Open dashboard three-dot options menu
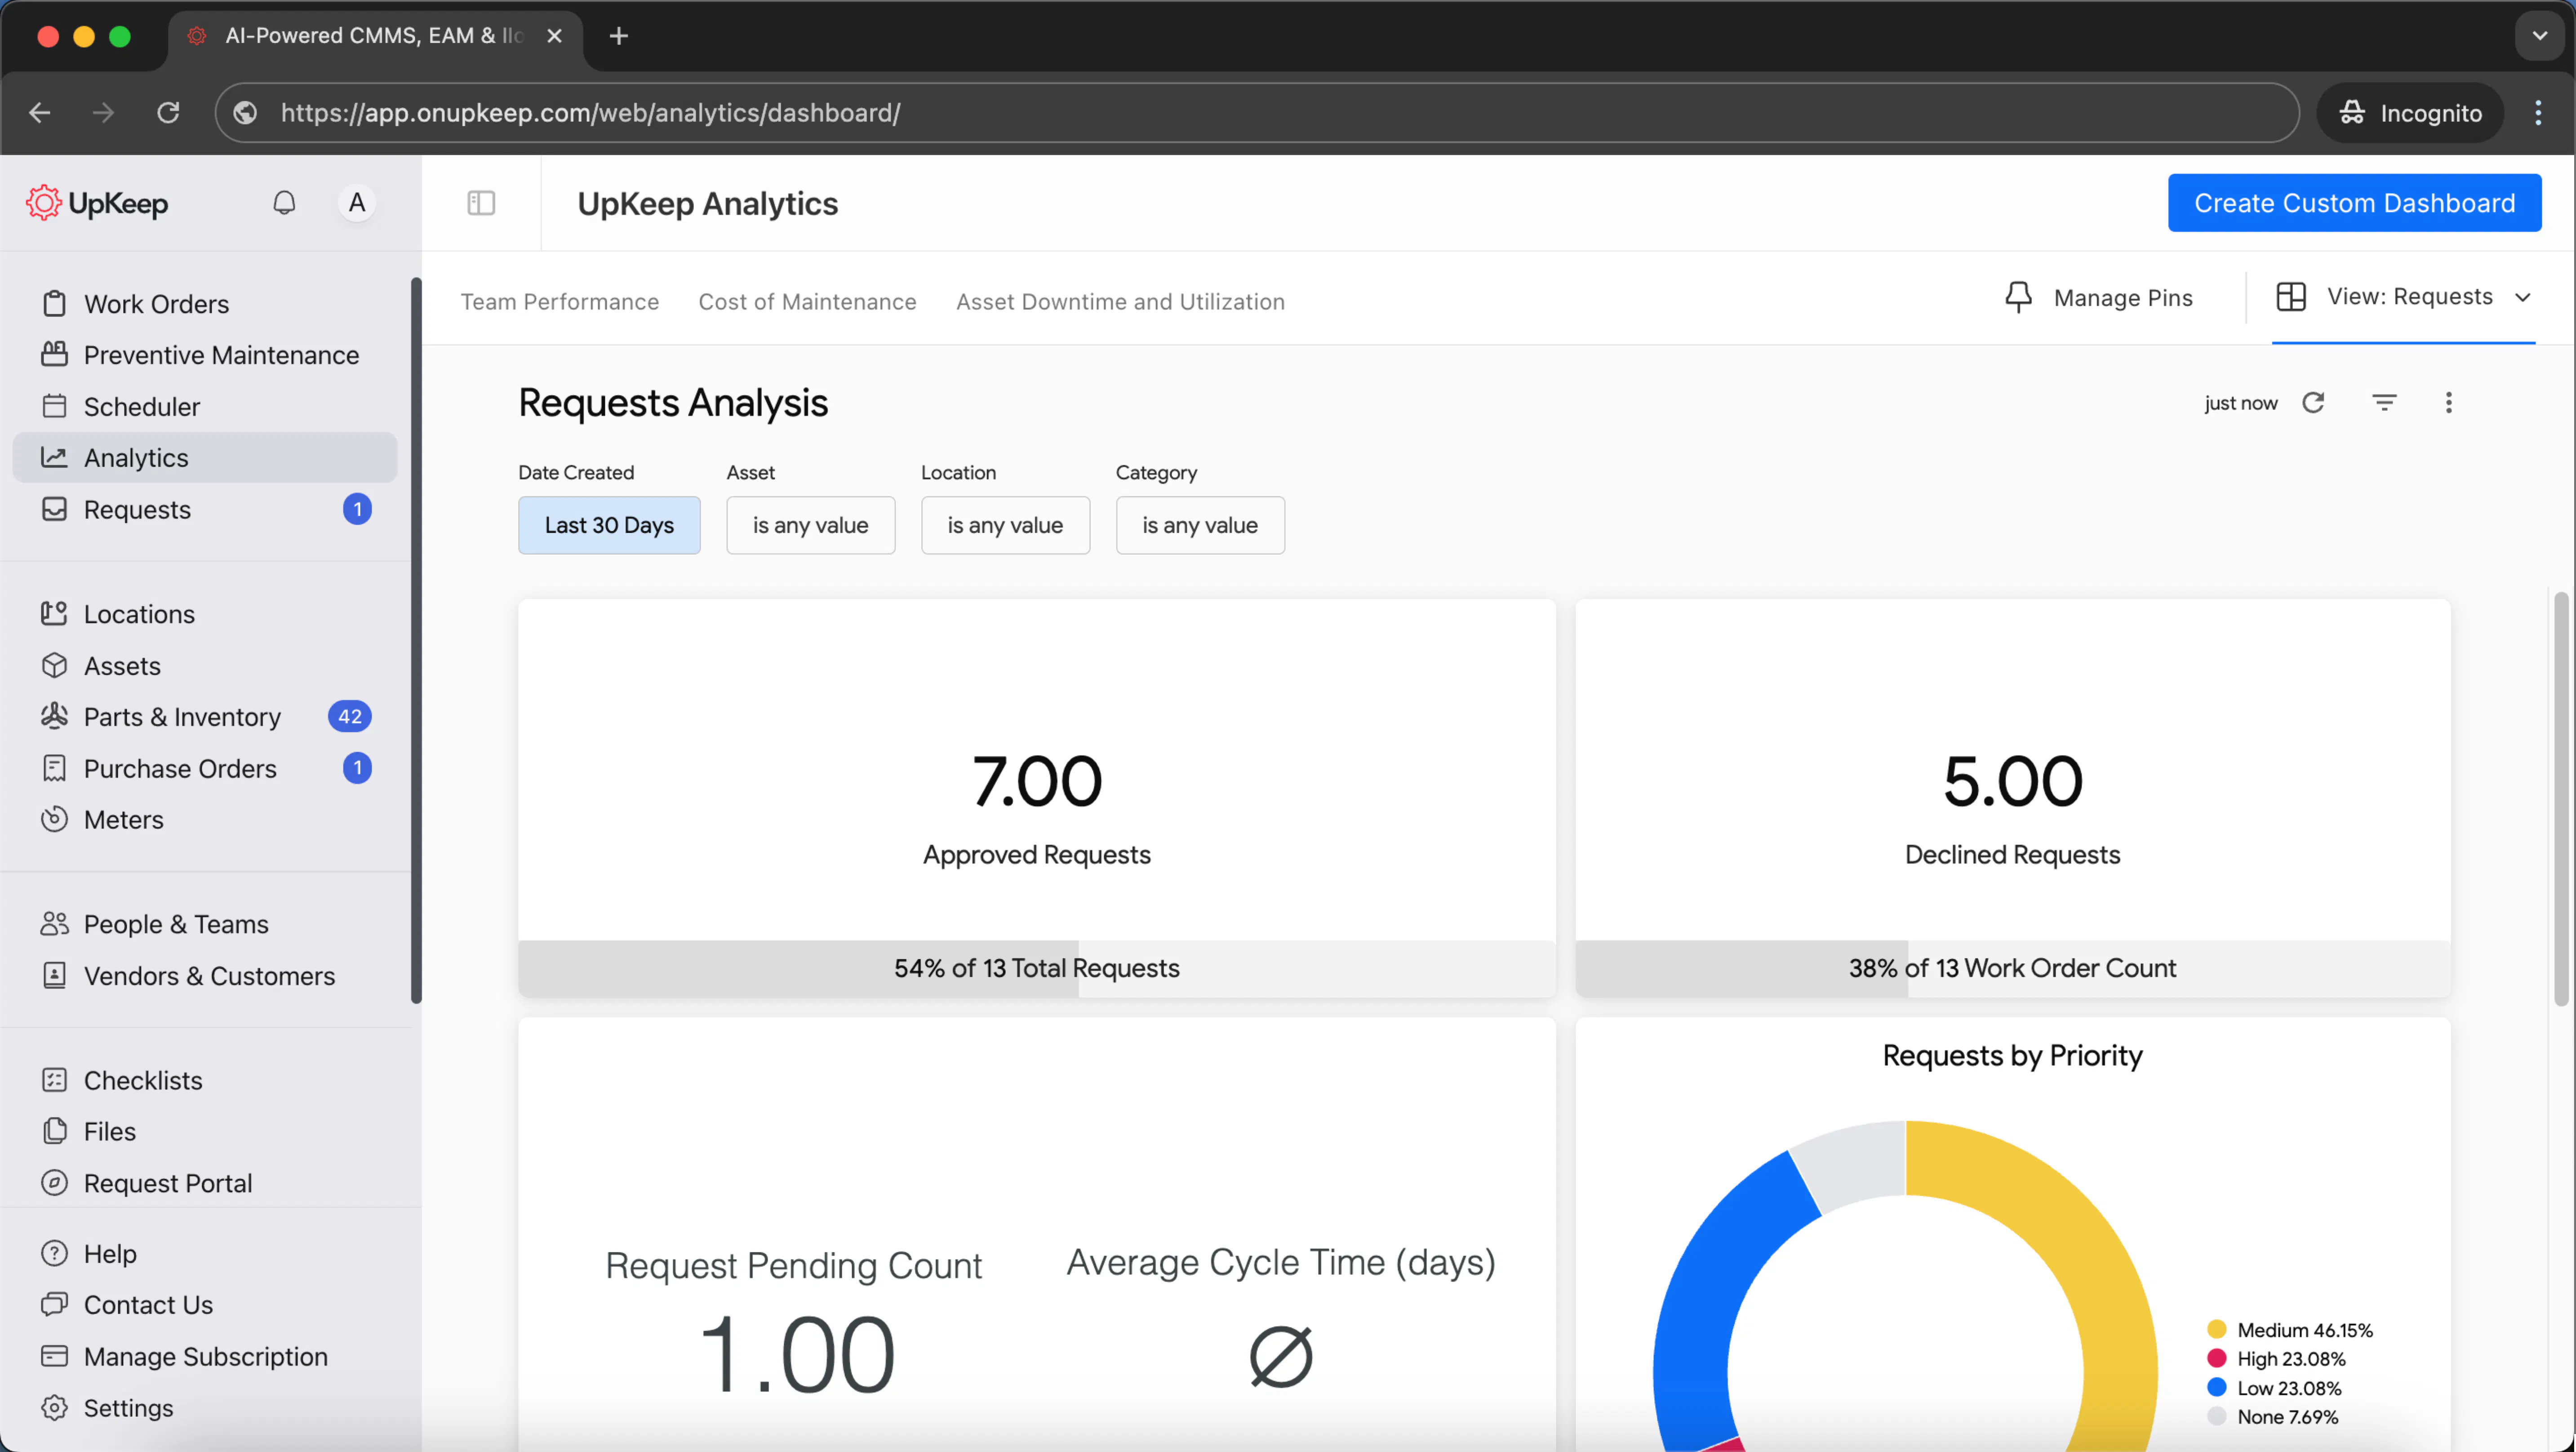The image size is (2576, 1452). tap(2448, 402)
